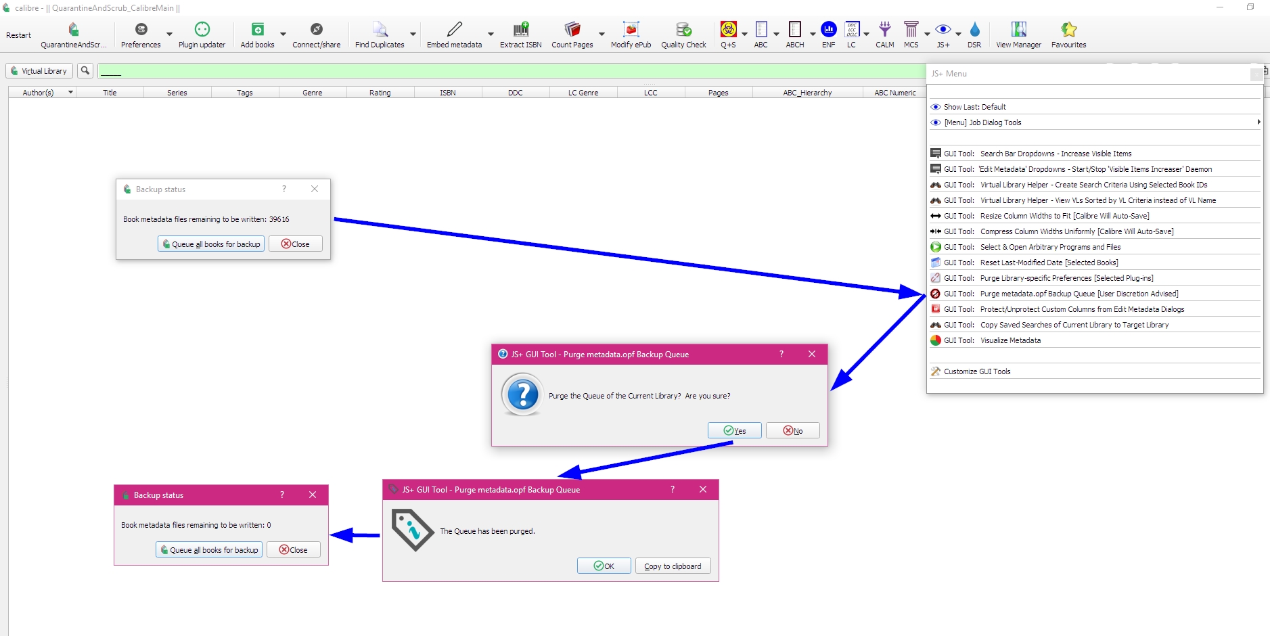The height and width of the screenshot is (636, 1270).
Task: Sort by the Author(s) column header
Action: [42, 93]
